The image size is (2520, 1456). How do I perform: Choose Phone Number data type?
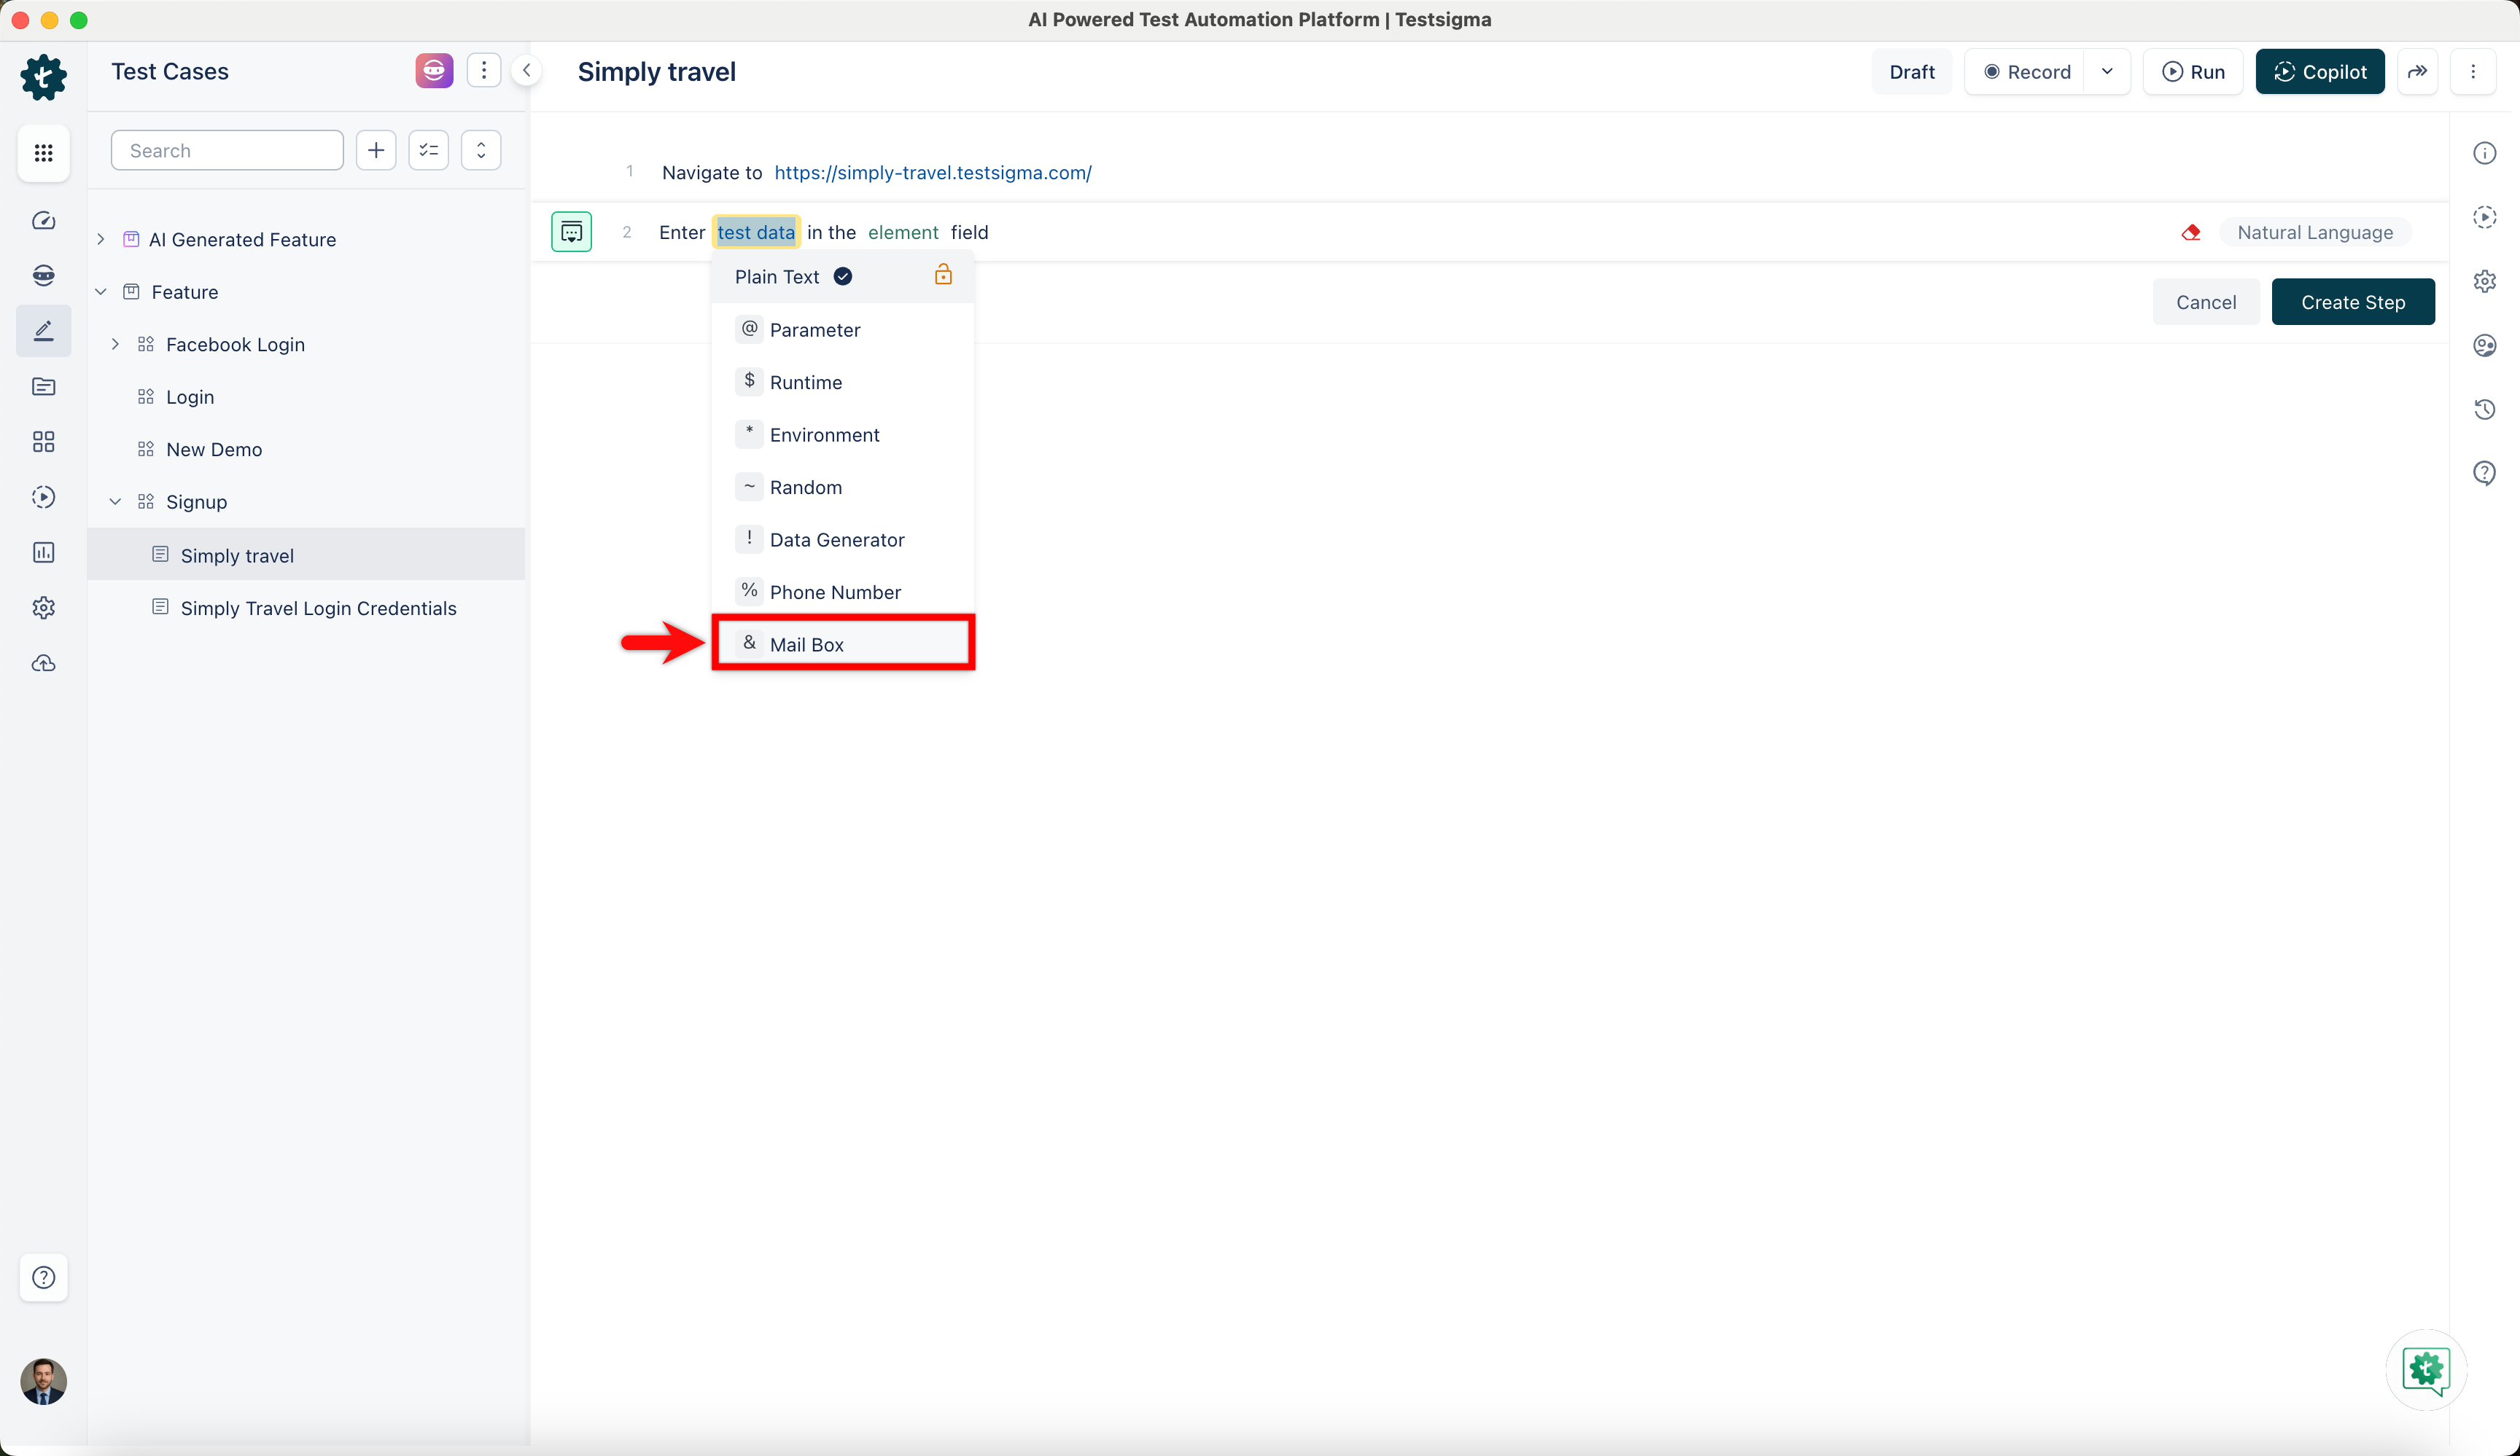pos(842,592)
